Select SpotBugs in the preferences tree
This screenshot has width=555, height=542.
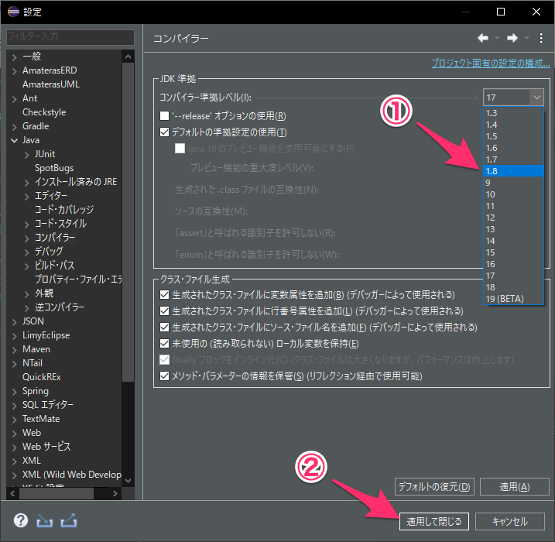(54, 168)
